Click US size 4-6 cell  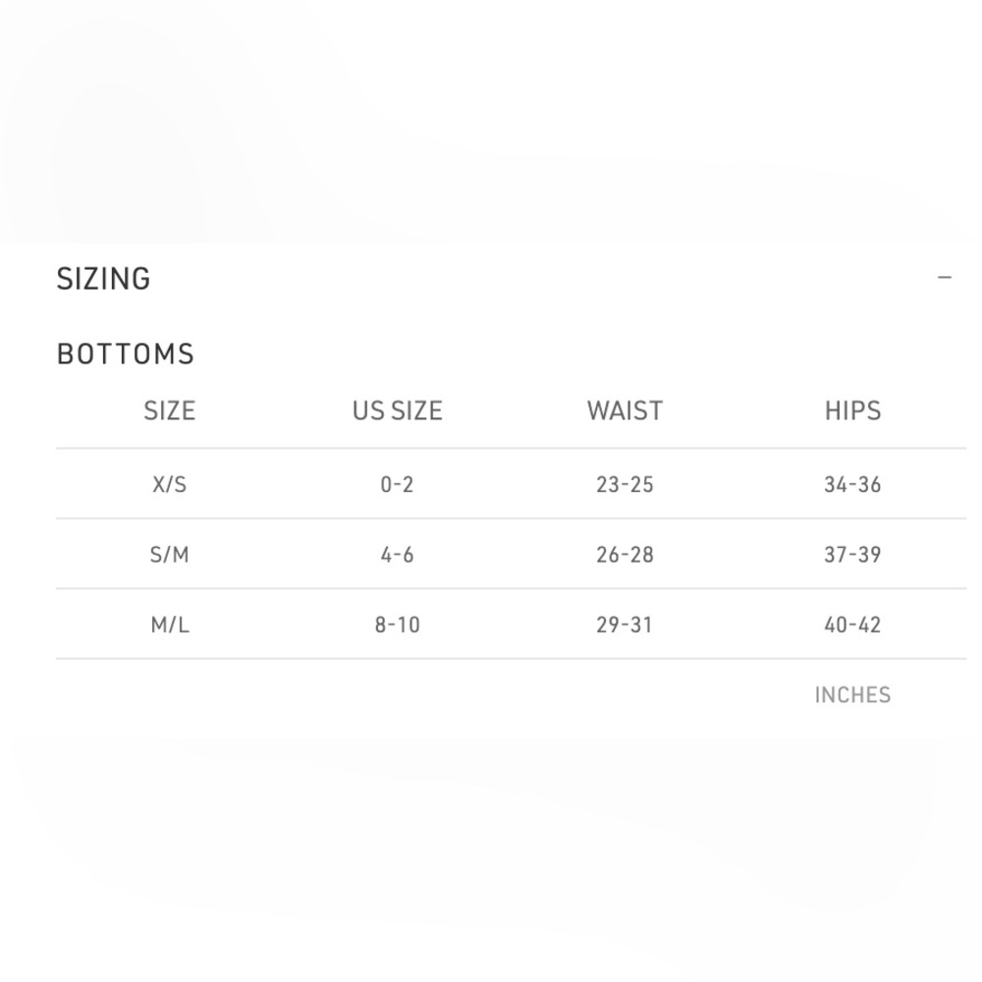tap(398, 555)
